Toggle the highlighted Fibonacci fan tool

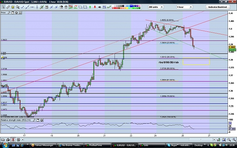pyautogui.click(x=71, y=7)
